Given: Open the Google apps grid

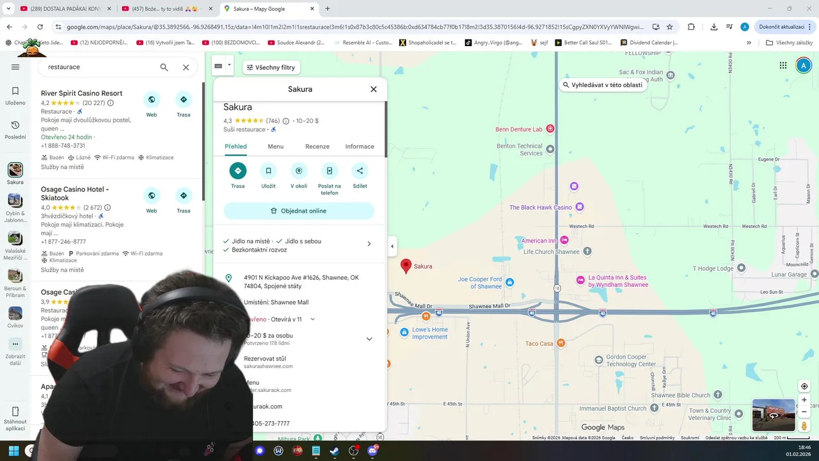Looking at the screenshot, I should pos(783,65).
